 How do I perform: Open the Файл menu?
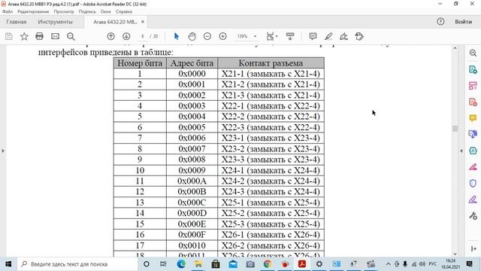coord(8,11)
